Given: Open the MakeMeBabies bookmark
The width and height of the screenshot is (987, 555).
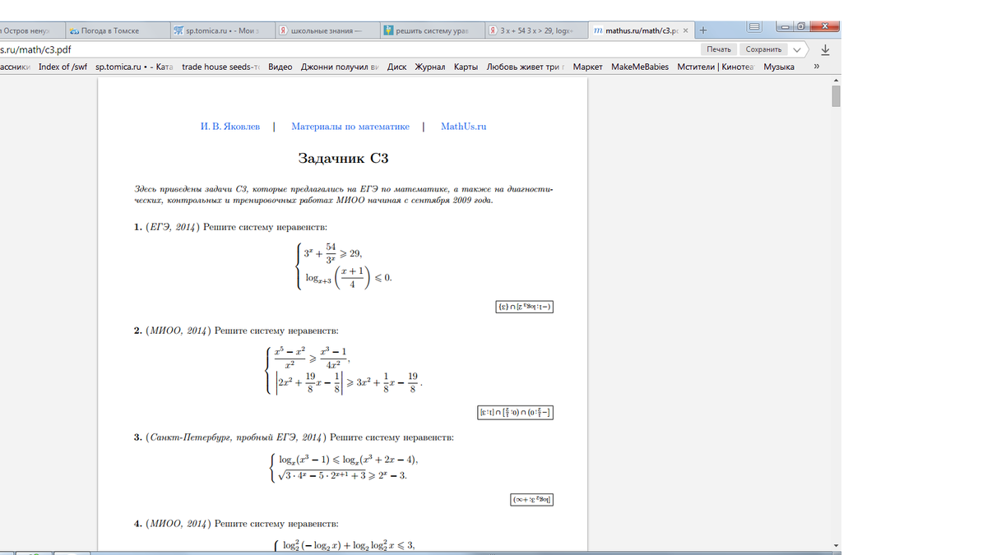Looking at the screenshot, I should (x=640, y=67).
